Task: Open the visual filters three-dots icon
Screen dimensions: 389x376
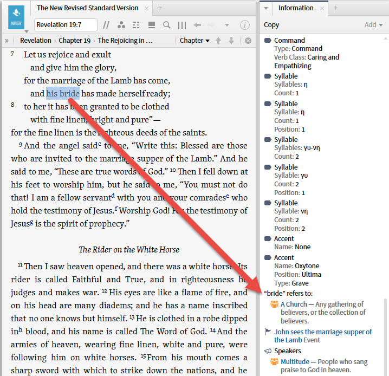Action: click(x=121, y=25)
